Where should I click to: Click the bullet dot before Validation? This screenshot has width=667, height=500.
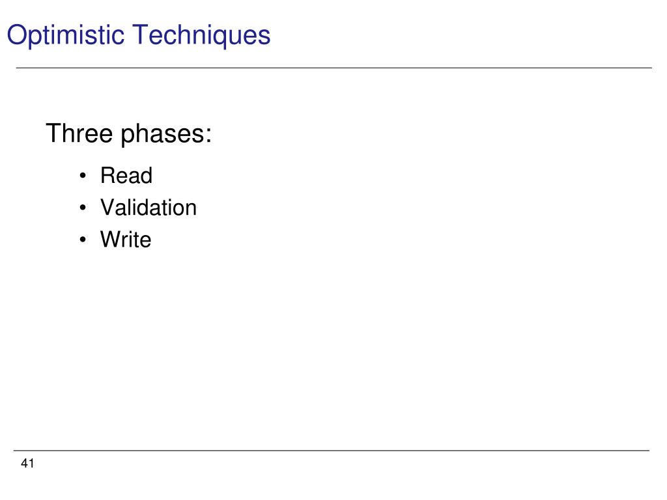point(83,208)
